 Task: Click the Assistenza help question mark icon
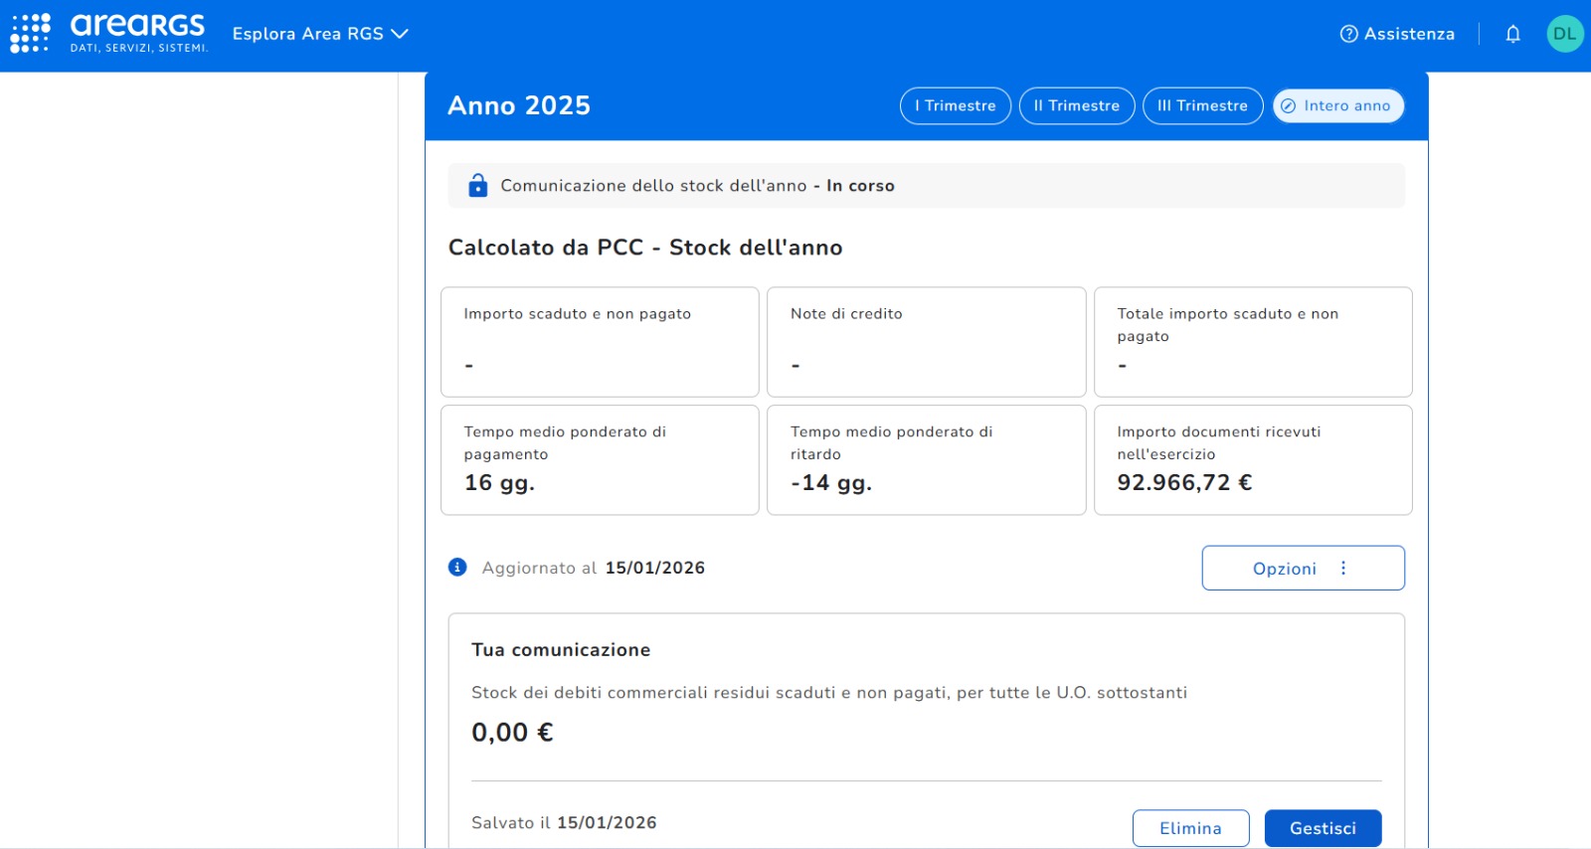click(x=1348, y=34)
